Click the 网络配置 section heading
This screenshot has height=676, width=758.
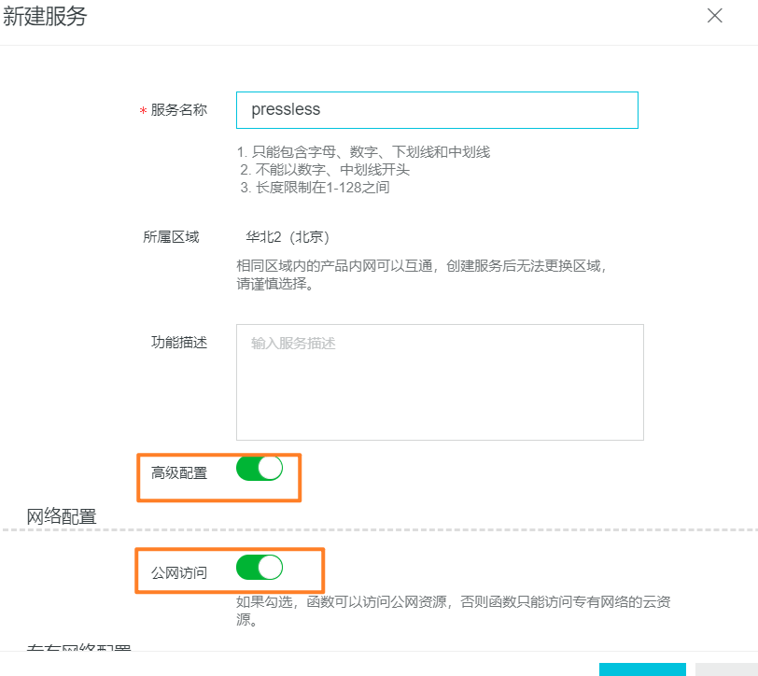tap(62, 516)
